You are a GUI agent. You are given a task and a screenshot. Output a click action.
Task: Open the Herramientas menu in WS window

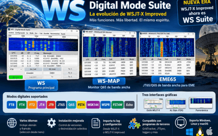[55, 34]
